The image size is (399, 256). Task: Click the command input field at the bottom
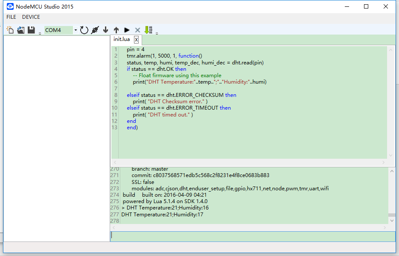[253, 236]
